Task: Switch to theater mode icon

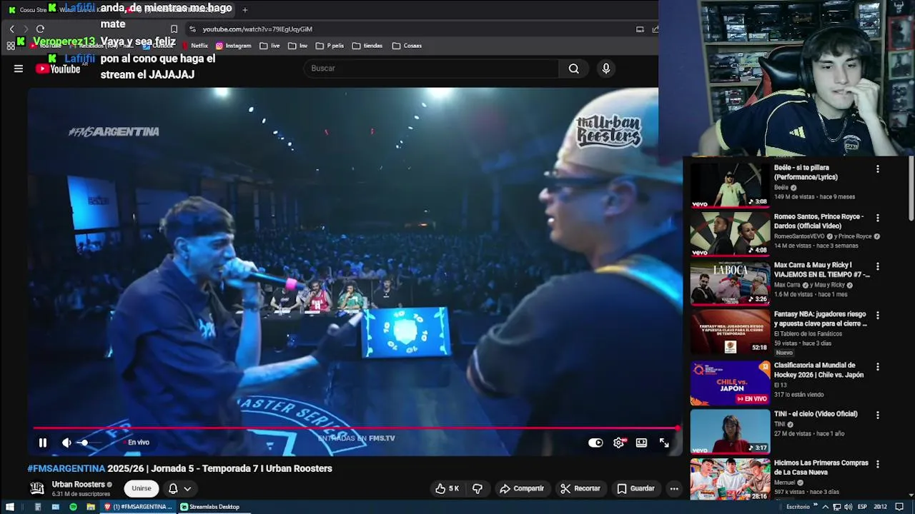Action: pos(641,443)
